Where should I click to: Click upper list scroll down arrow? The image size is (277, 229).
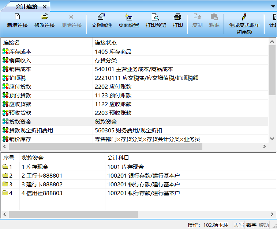coord(272,139)
